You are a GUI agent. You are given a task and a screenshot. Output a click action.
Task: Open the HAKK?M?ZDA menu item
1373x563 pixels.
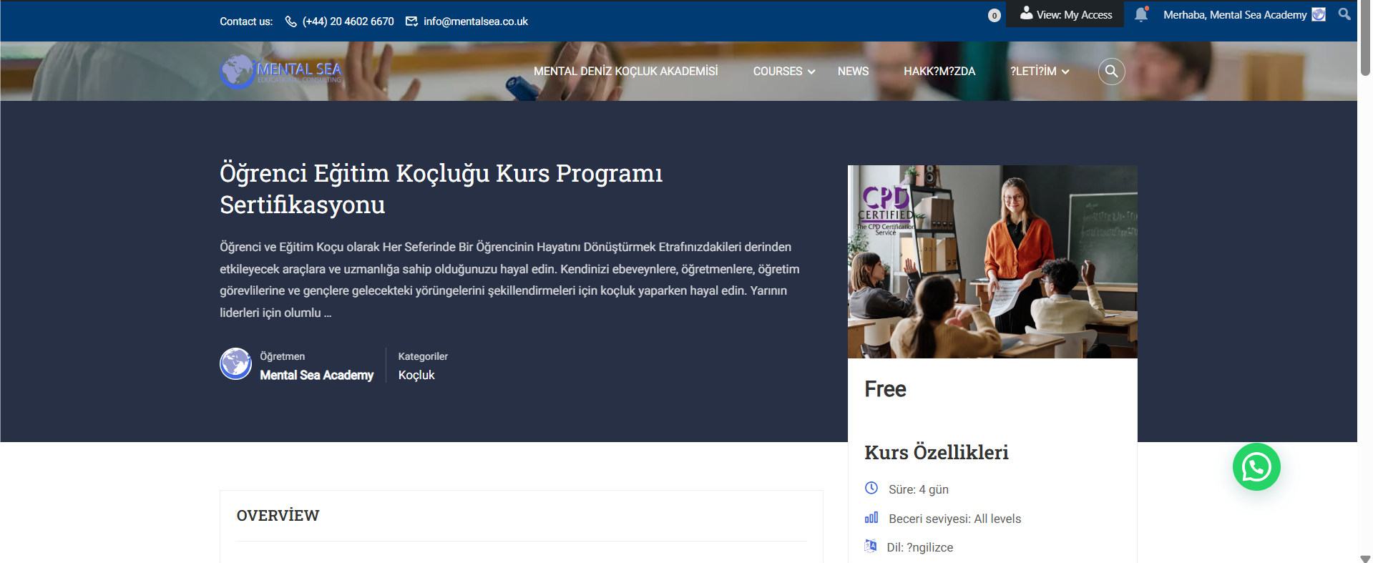(x=939, y=71)
